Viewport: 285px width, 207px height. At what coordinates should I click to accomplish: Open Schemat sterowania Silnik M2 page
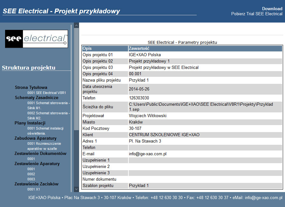pos(49,116)
